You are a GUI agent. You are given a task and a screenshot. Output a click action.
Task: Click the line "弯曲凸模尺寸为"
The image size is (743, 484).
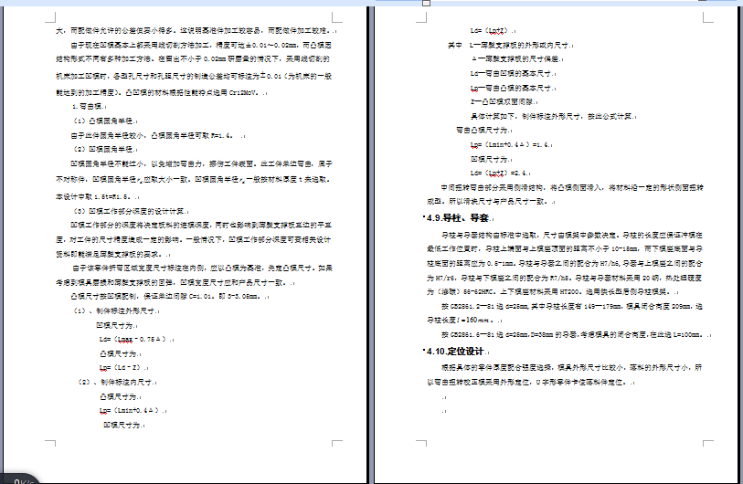482,130
